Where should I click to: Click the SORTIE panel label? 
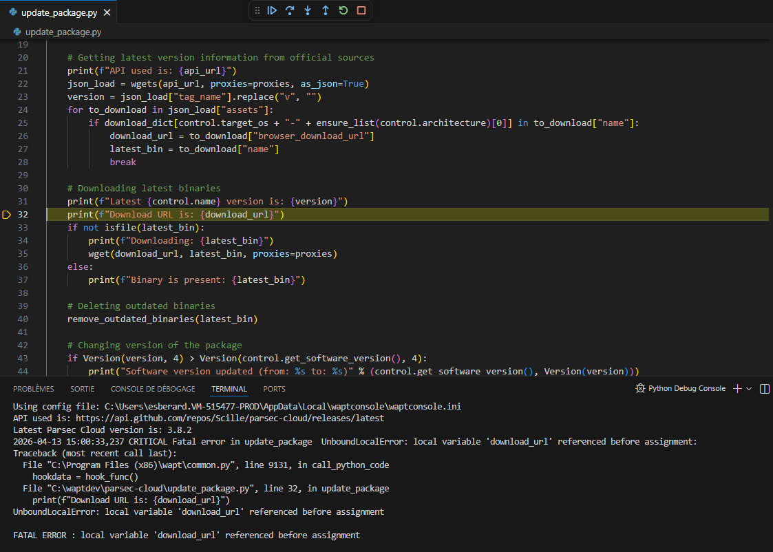[82, 388]
